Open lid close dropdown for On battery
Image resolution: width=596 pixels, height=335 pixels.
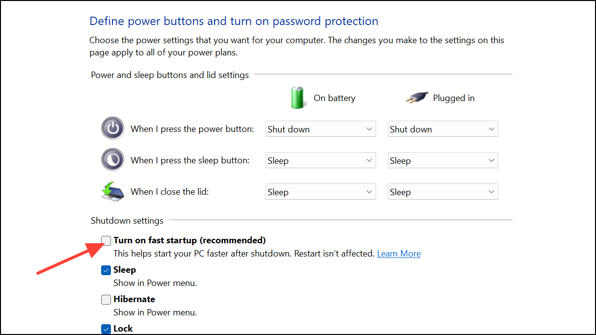click(320, 191)
